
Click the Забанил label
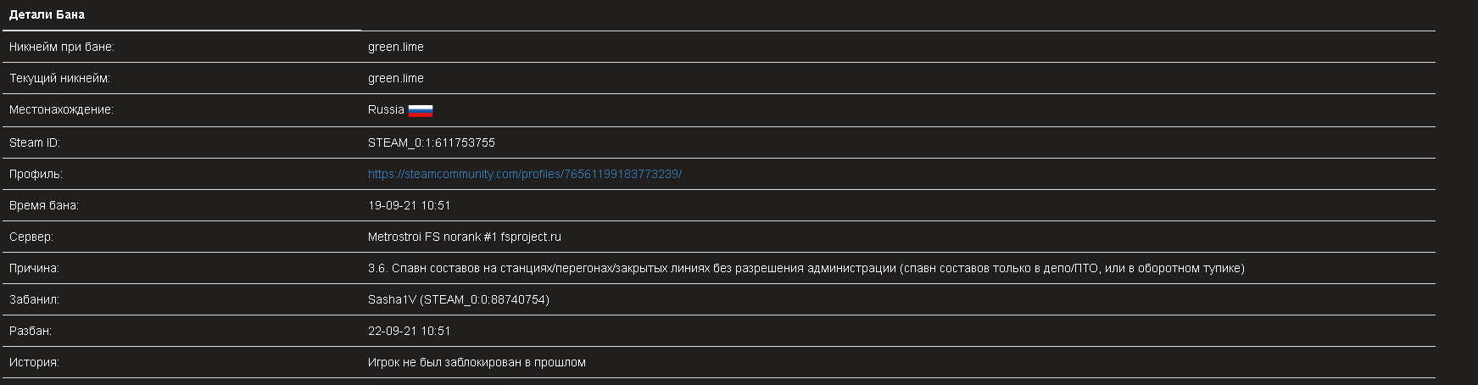[34, 299]
